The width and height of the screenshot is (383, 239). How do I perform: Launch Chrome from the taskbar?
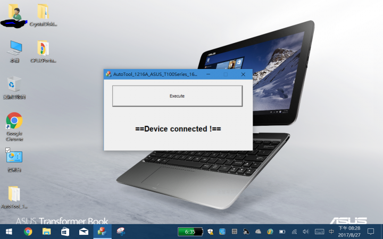pyautogui.click(x=28, y=232)
